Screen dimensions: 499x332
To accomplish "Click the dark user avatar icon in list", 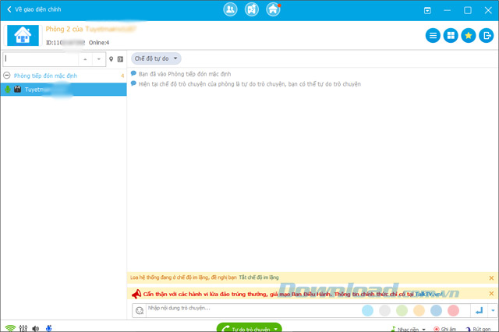I will (x=17, y=90).
